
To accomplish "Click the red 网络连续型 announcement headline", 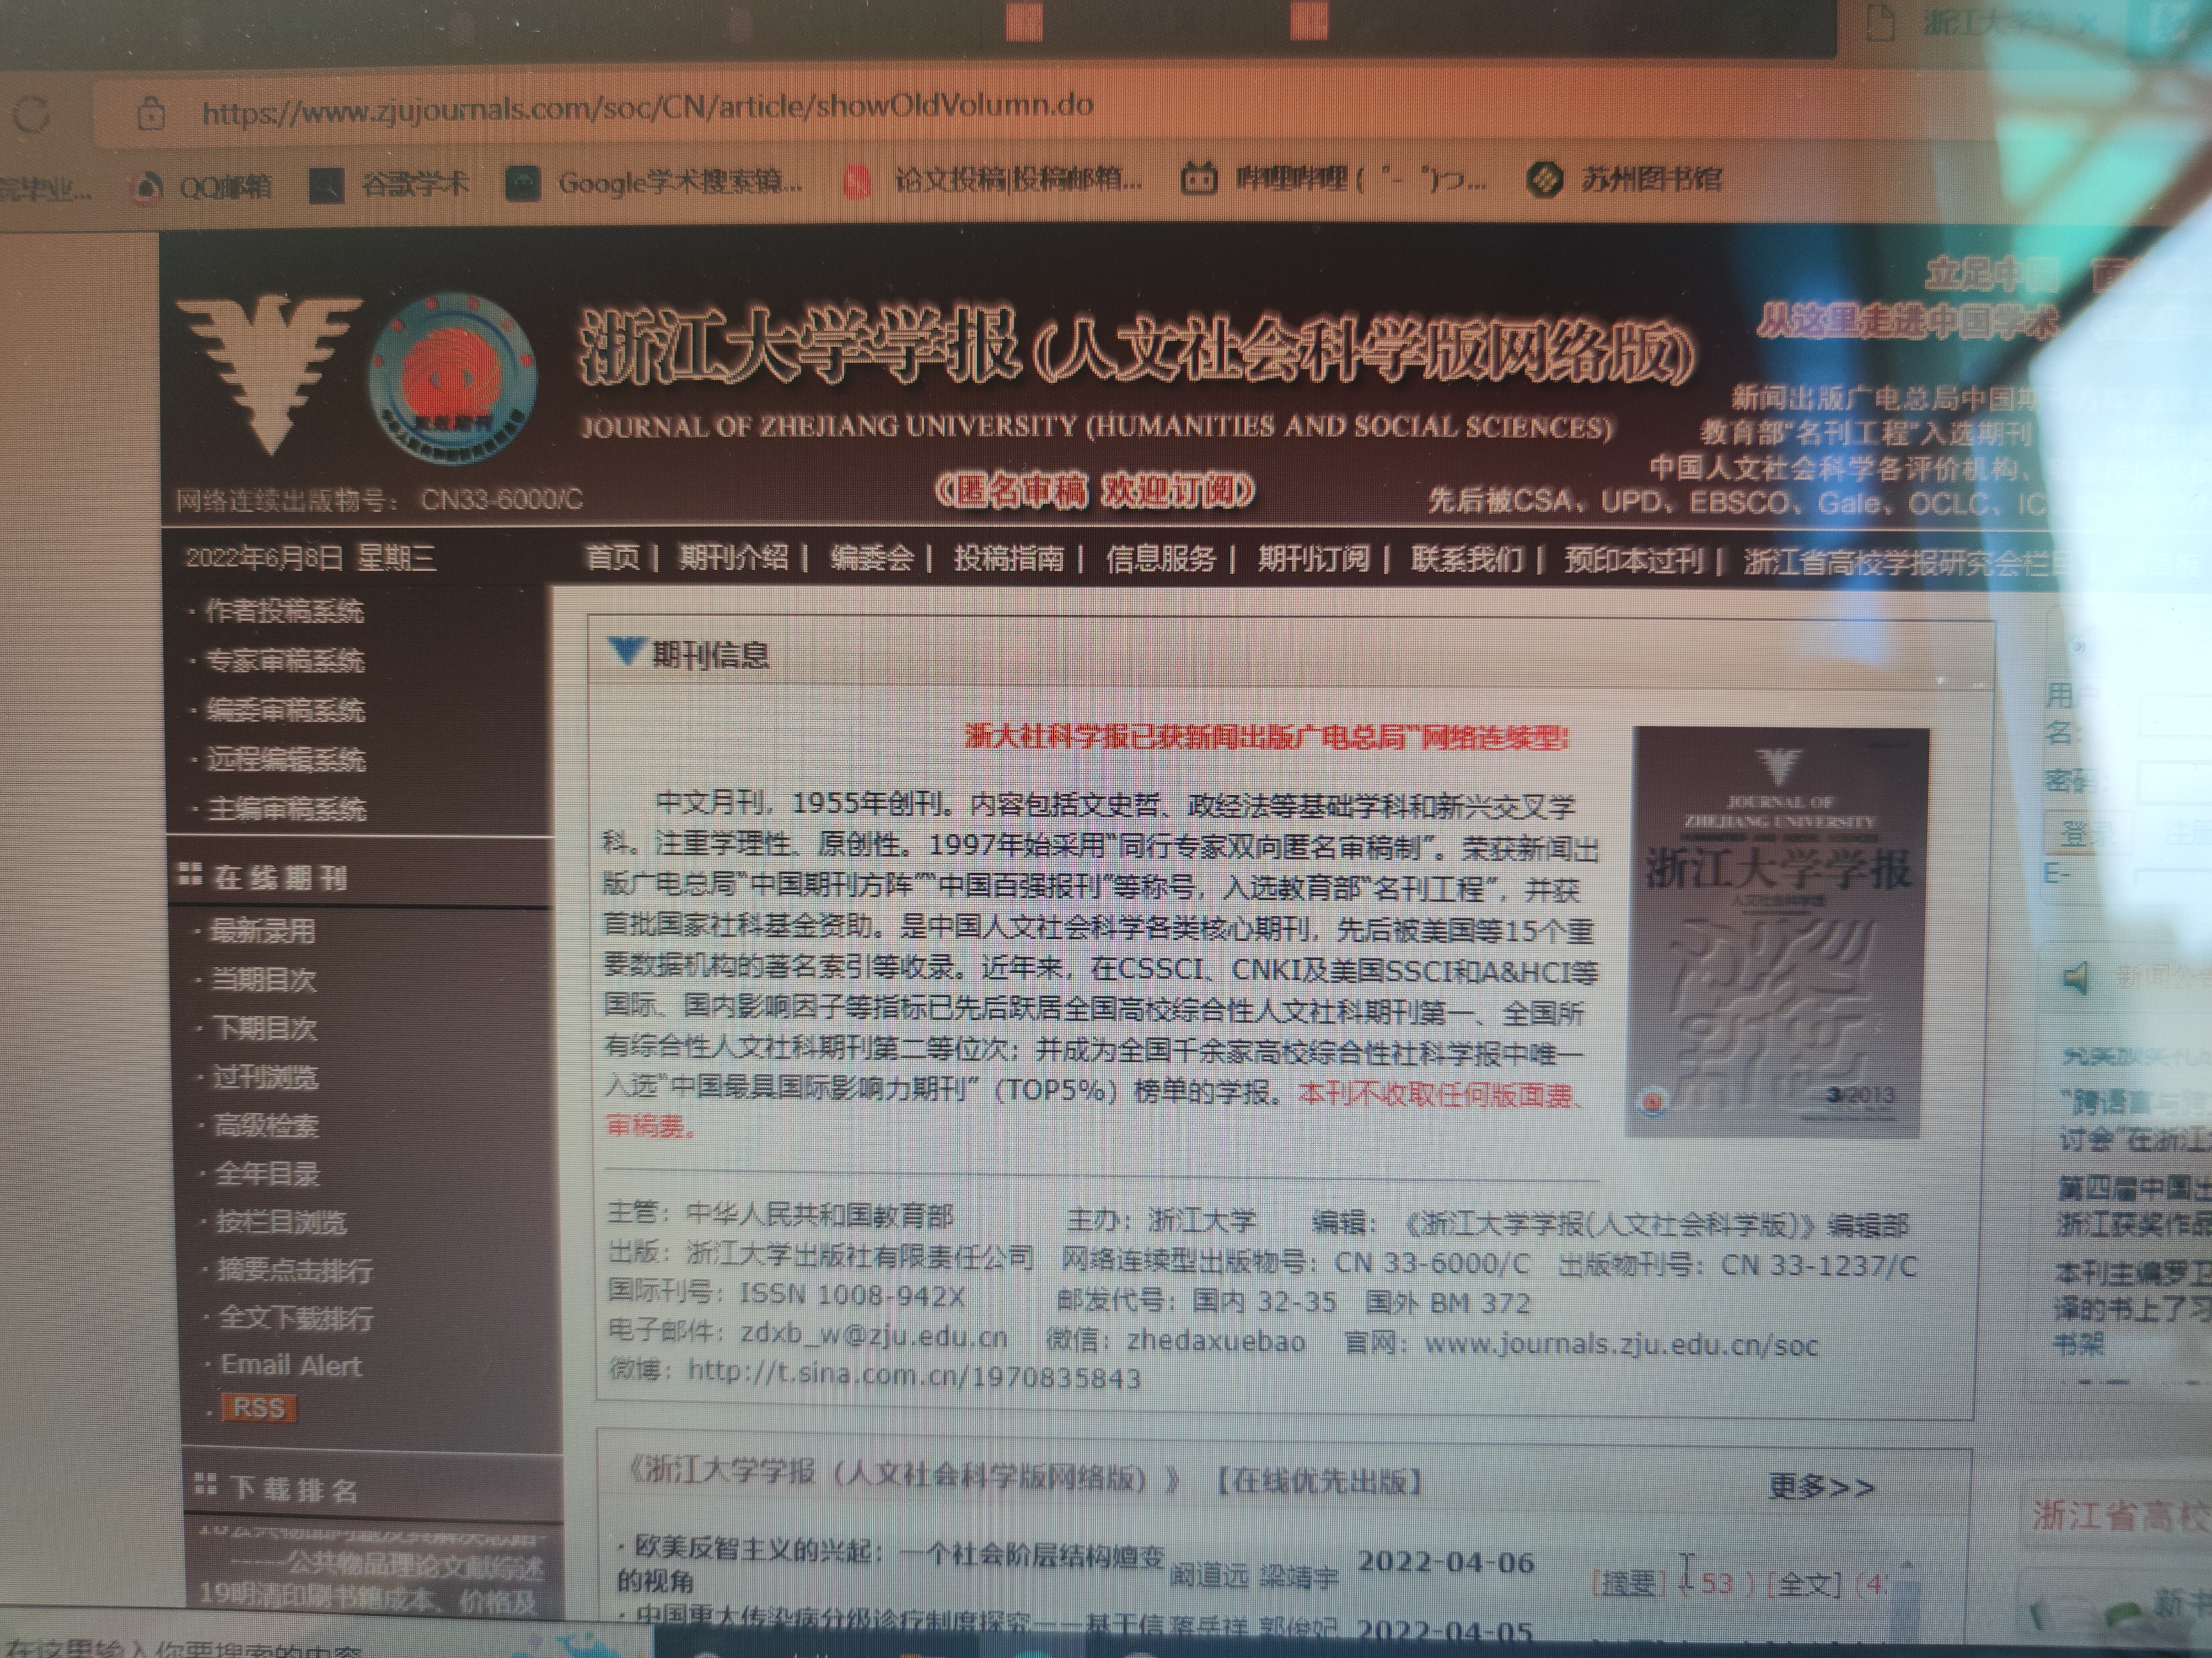I will pyautogui.click(x=1267, y=738).
